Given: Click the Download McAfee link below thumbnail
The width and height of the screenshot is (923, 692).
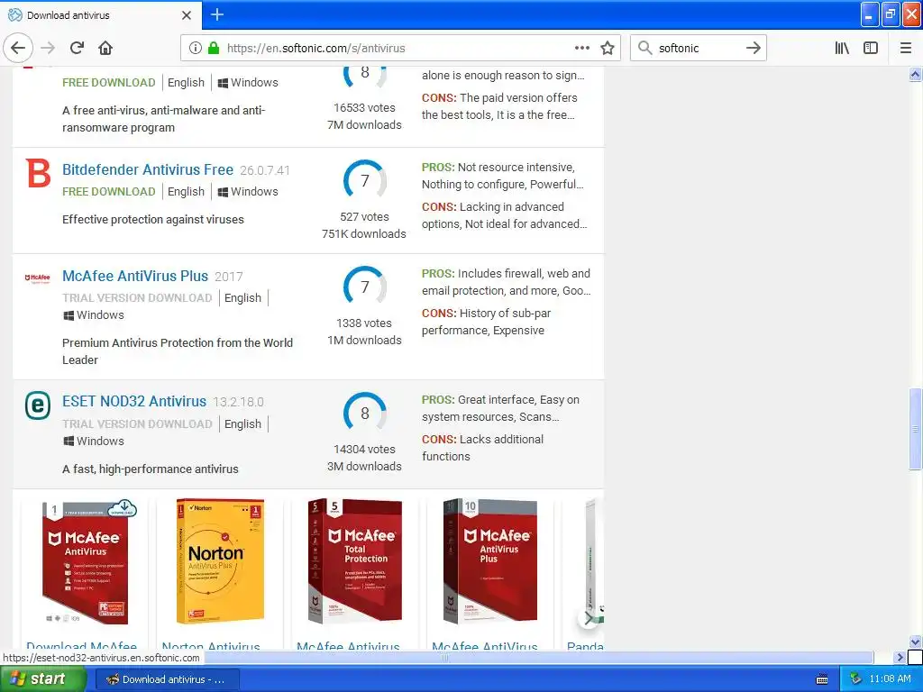Looking at the screenshot, I should (82, 645).
